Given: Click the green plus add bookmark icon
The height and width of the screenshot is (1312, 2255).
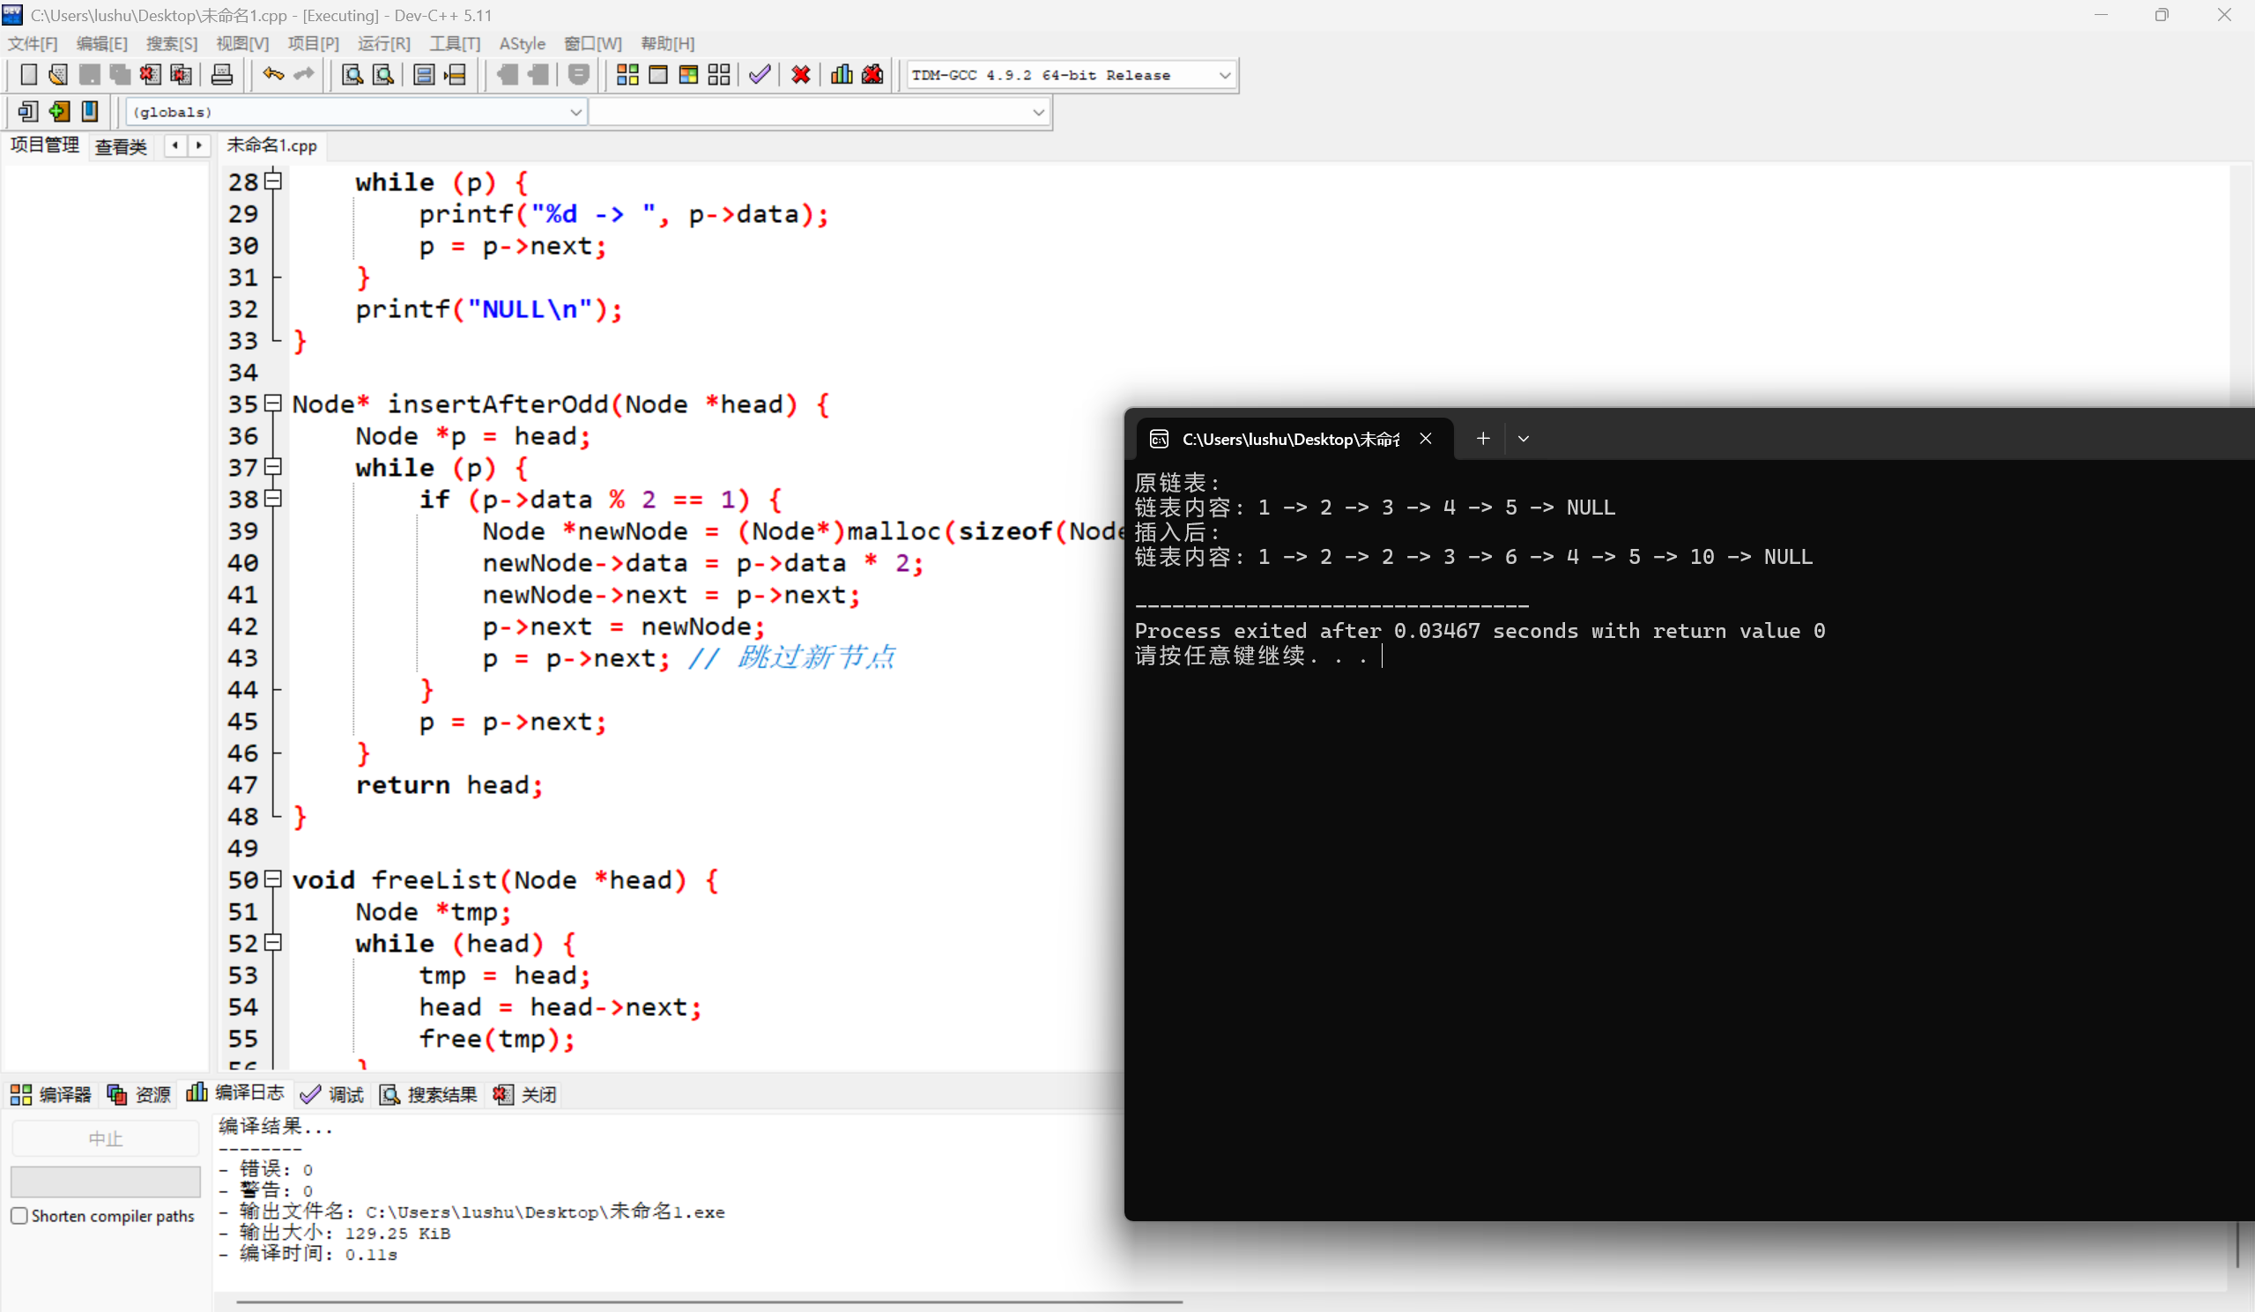Looking at the screenshot, I should tap(59, 112).
